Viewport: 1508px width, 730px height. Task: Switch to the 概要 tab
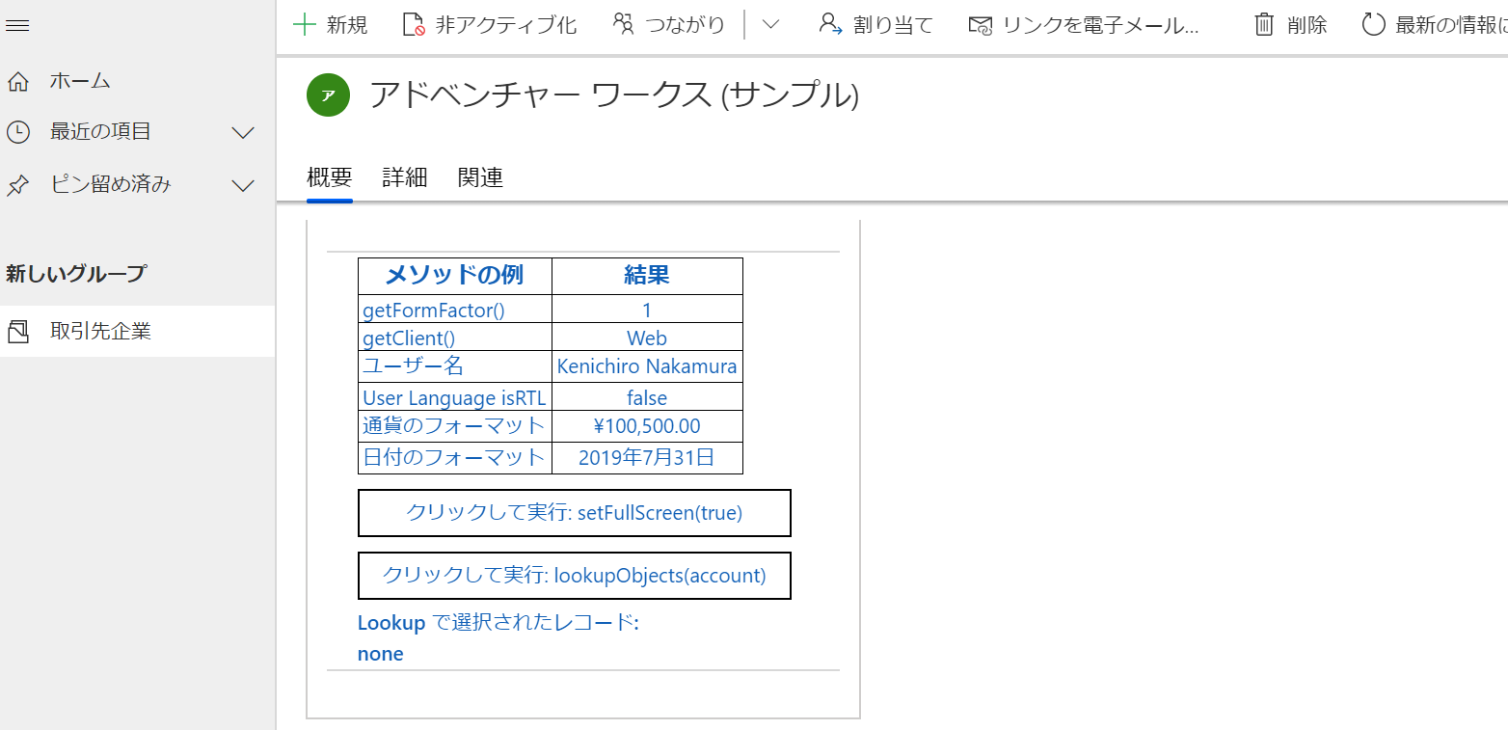pos(330,177)
